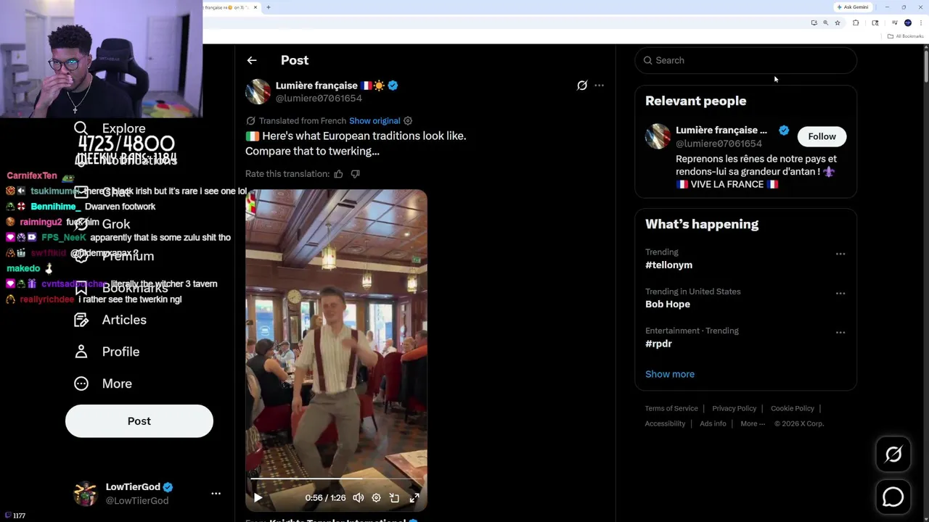The image size is (929, 522).
Task: Open @lumiere07061654 handle in the post header
Action: click(x=319, y=99)
